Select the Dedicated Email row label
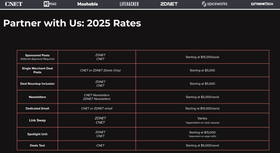280x153 pixels. pyautogui.click(x=37, y=108)
